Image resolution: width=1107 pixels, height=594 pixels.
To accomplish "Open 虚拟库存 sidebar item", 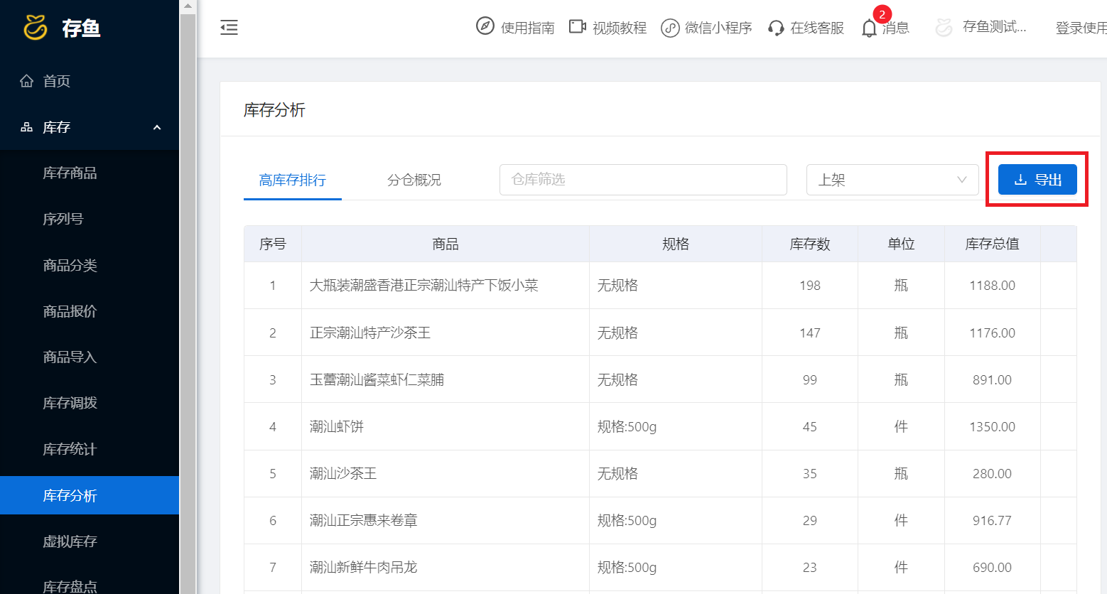I will pos(90,541).
